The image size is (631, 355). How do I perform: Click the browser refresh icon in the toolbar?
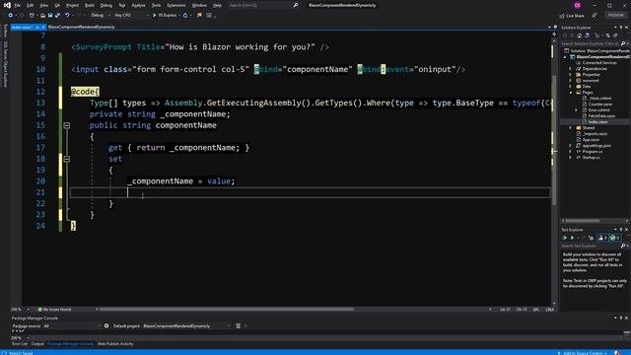click(185, 16)
